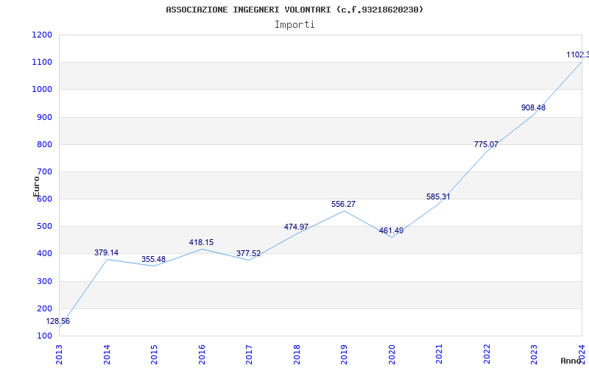This screenshot has height=368, width=589.
Task: Click year 2020 on the x-axis
Action: pyautogui.click(x=392, y=354)
